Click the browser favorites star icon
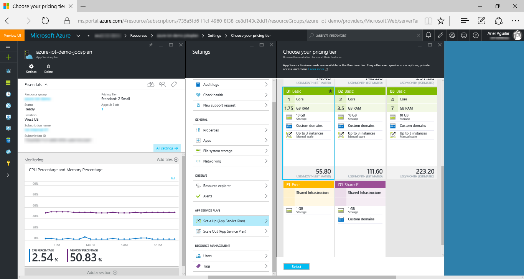The height and width of the screenshot is (279, 524). [441, 21]
